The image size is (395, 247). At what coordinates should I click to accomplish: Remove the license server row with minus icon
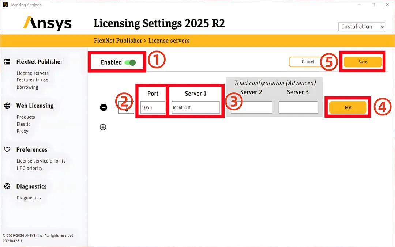104,107
